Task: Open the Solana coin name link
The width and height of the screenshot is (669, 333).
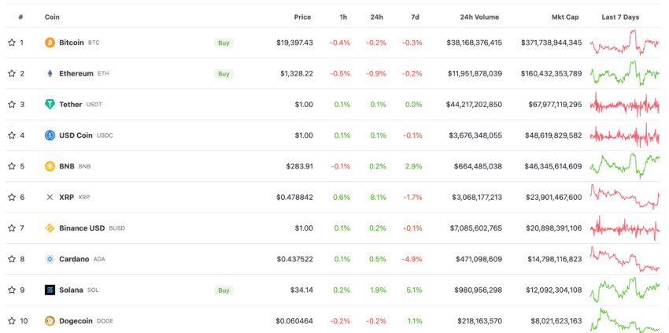Action: (x=72, y=290)
